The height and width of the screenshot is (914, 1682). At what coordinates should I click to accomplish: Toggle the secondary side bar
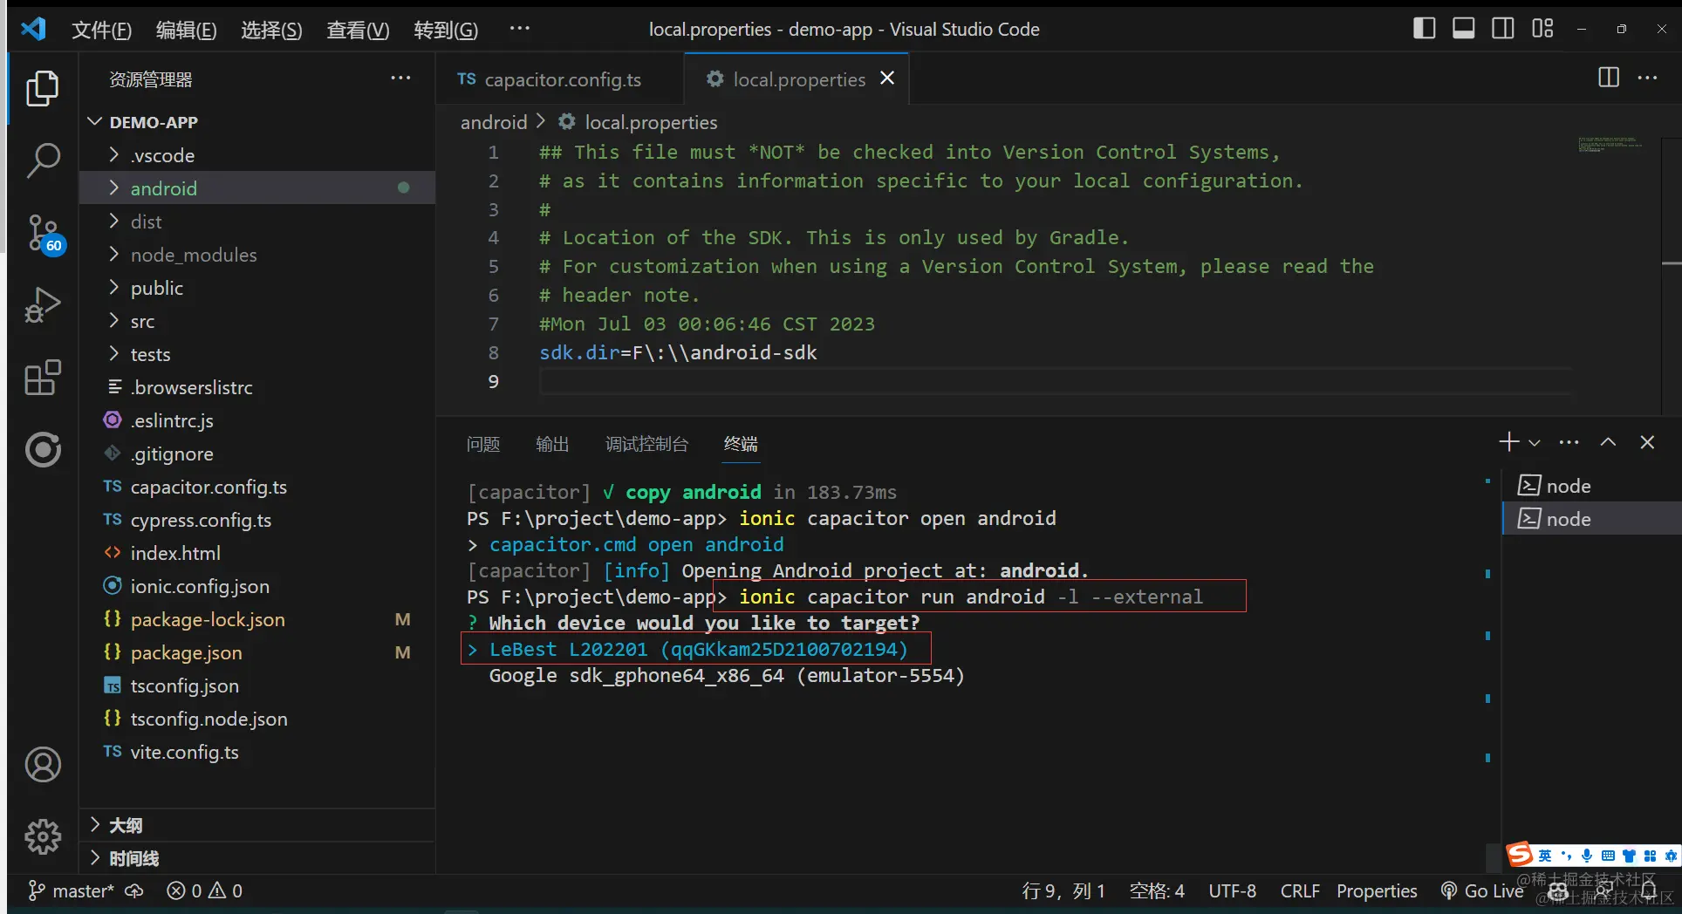tap(1503, 29)
